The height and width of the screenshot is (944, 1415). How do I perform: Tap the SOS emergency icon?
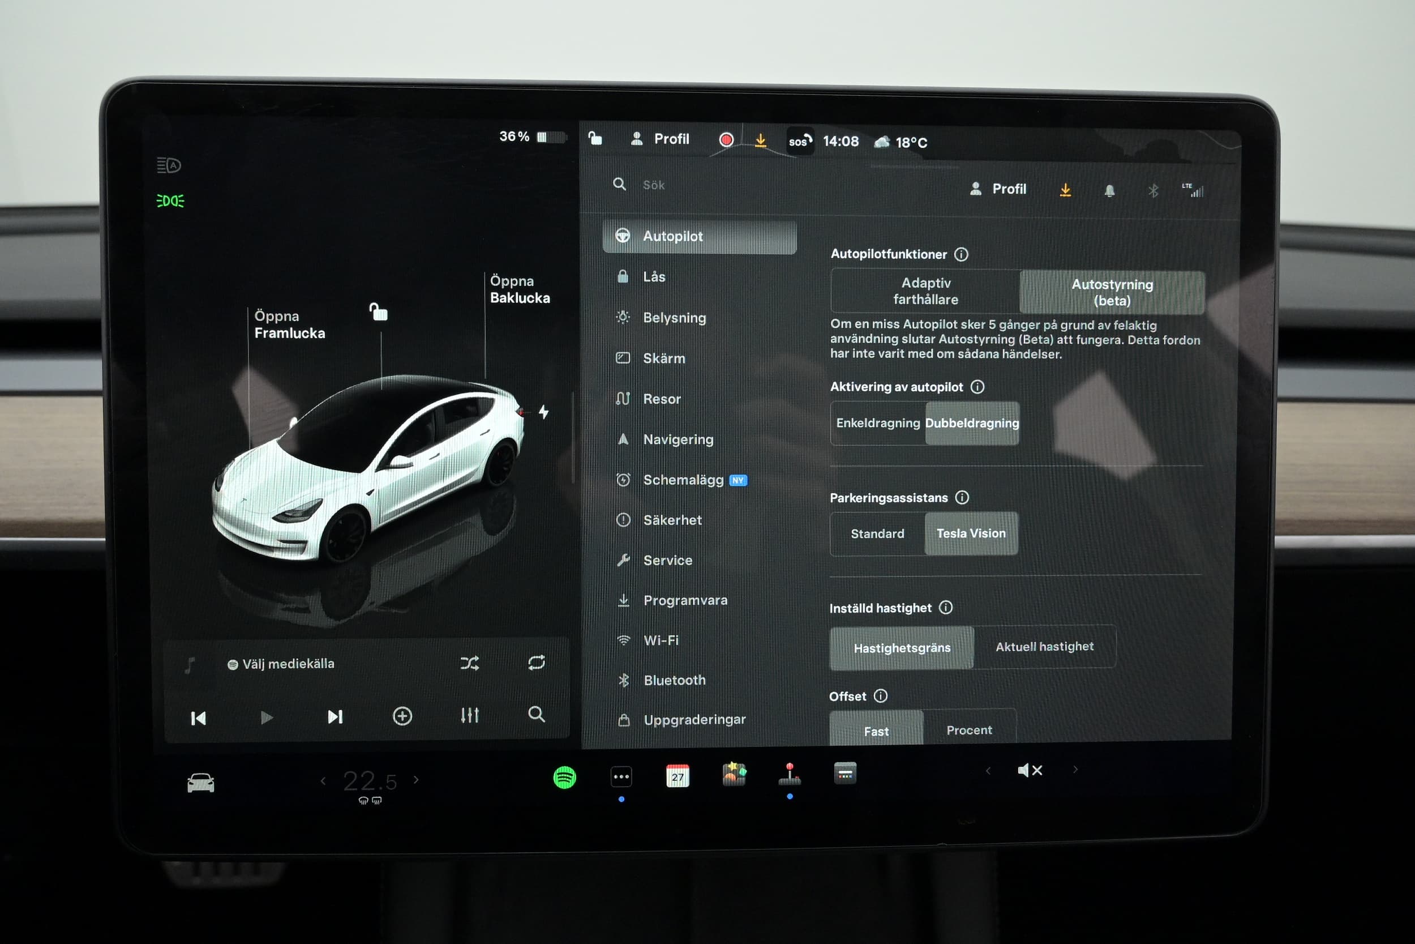click(x=800, y=142)
